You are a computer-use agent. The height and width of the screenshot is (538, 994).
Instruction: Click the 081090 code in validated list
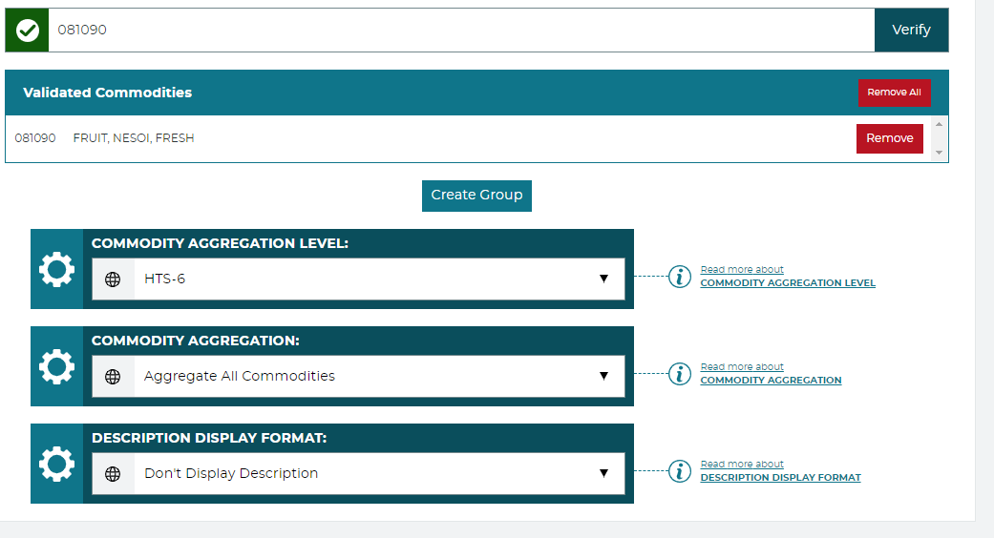click(x=35, y=138)
